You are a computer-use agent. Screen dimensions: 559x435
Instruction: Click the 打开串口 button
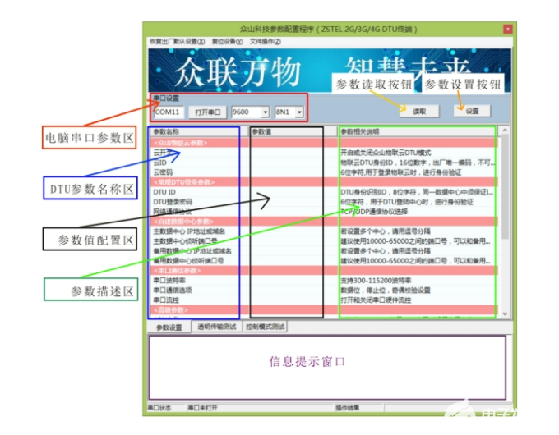(207, 112)
